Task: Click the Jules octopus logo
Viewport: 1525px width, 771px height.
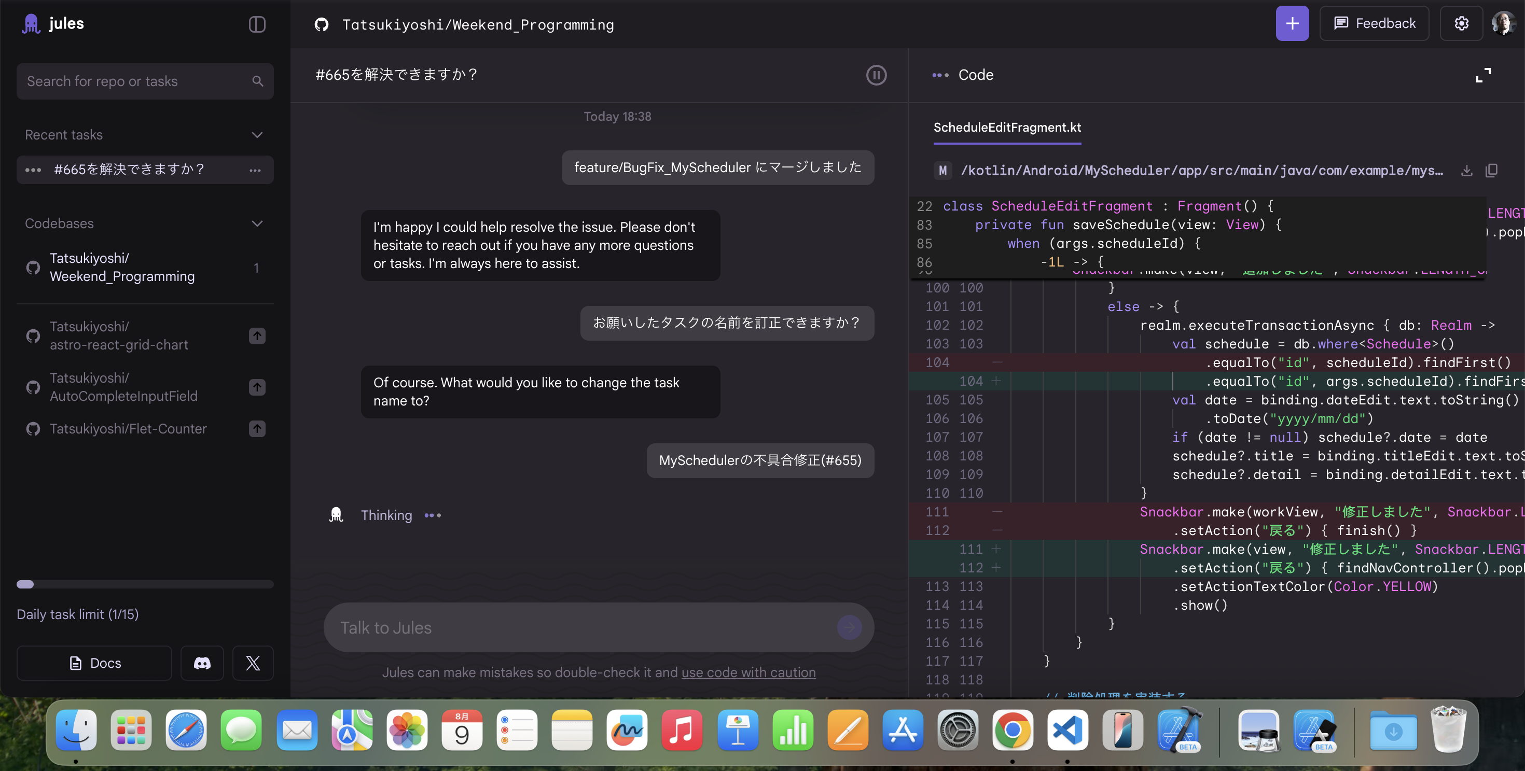Action: coord(31,24)
